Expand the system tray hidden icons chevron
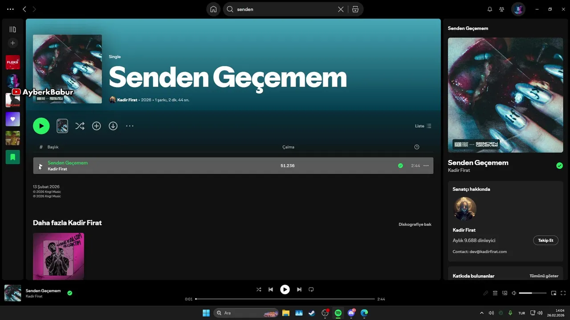This screenshot has height=320, width=570. (482, 313)
